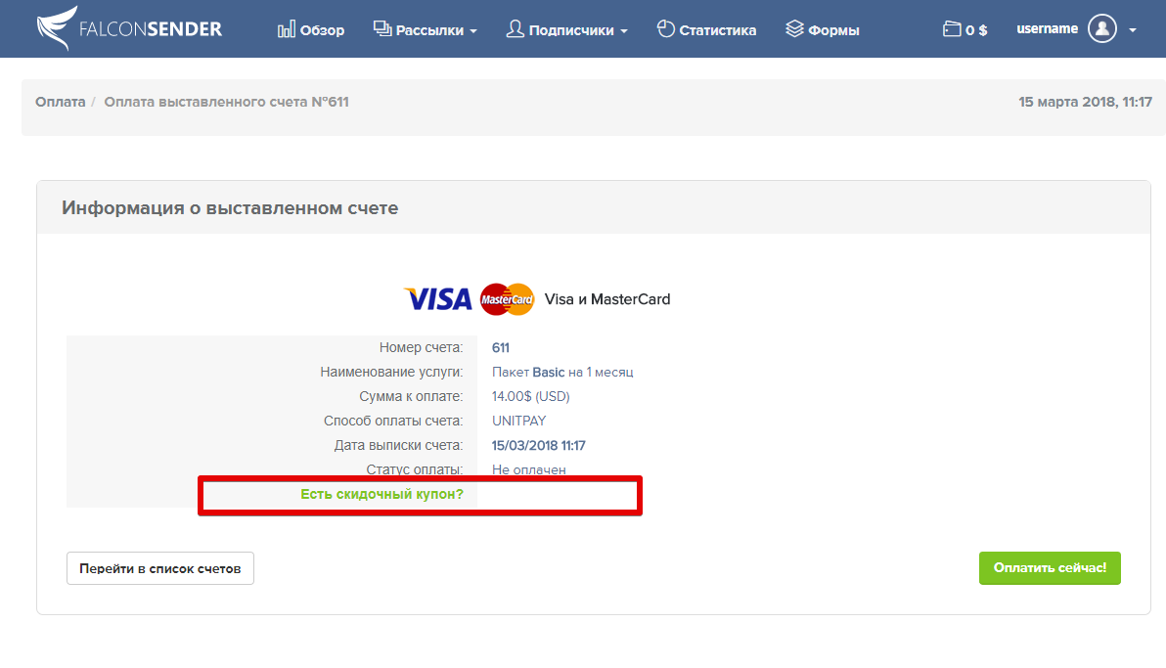
Task: Click the Информация о выставленном счете heading
Action: pyautogui.click(x=230, y=207)
